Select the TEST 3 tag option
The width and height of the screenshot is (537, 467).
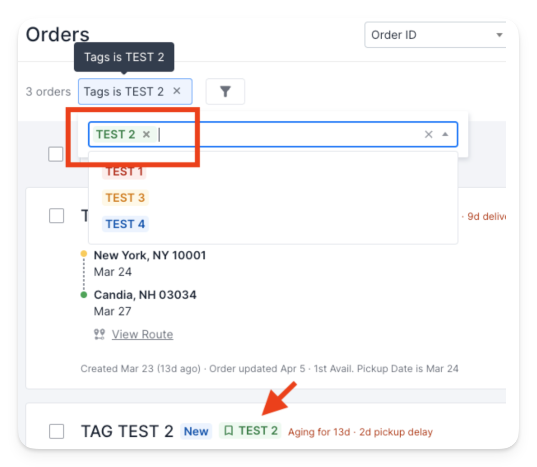[125, 198]
